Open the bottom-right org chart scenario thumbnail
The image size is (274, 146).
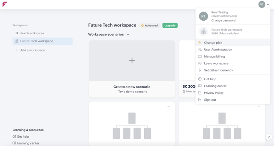(222, 126)
